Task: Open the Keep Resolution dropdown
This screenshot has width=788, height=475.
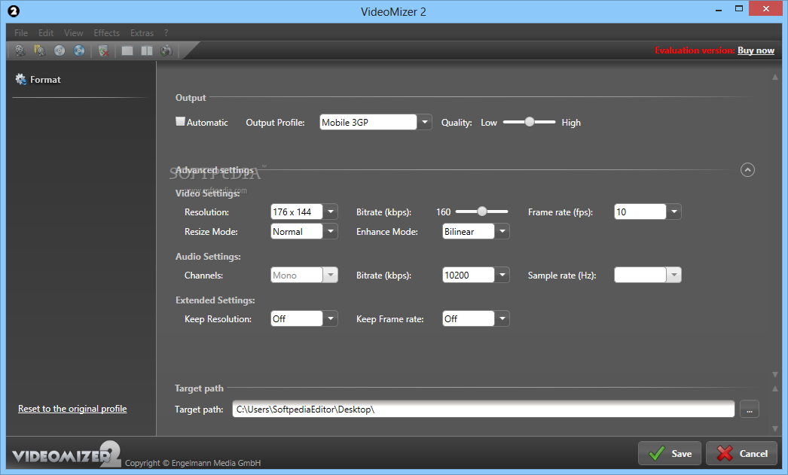Action: pos(330,319)
